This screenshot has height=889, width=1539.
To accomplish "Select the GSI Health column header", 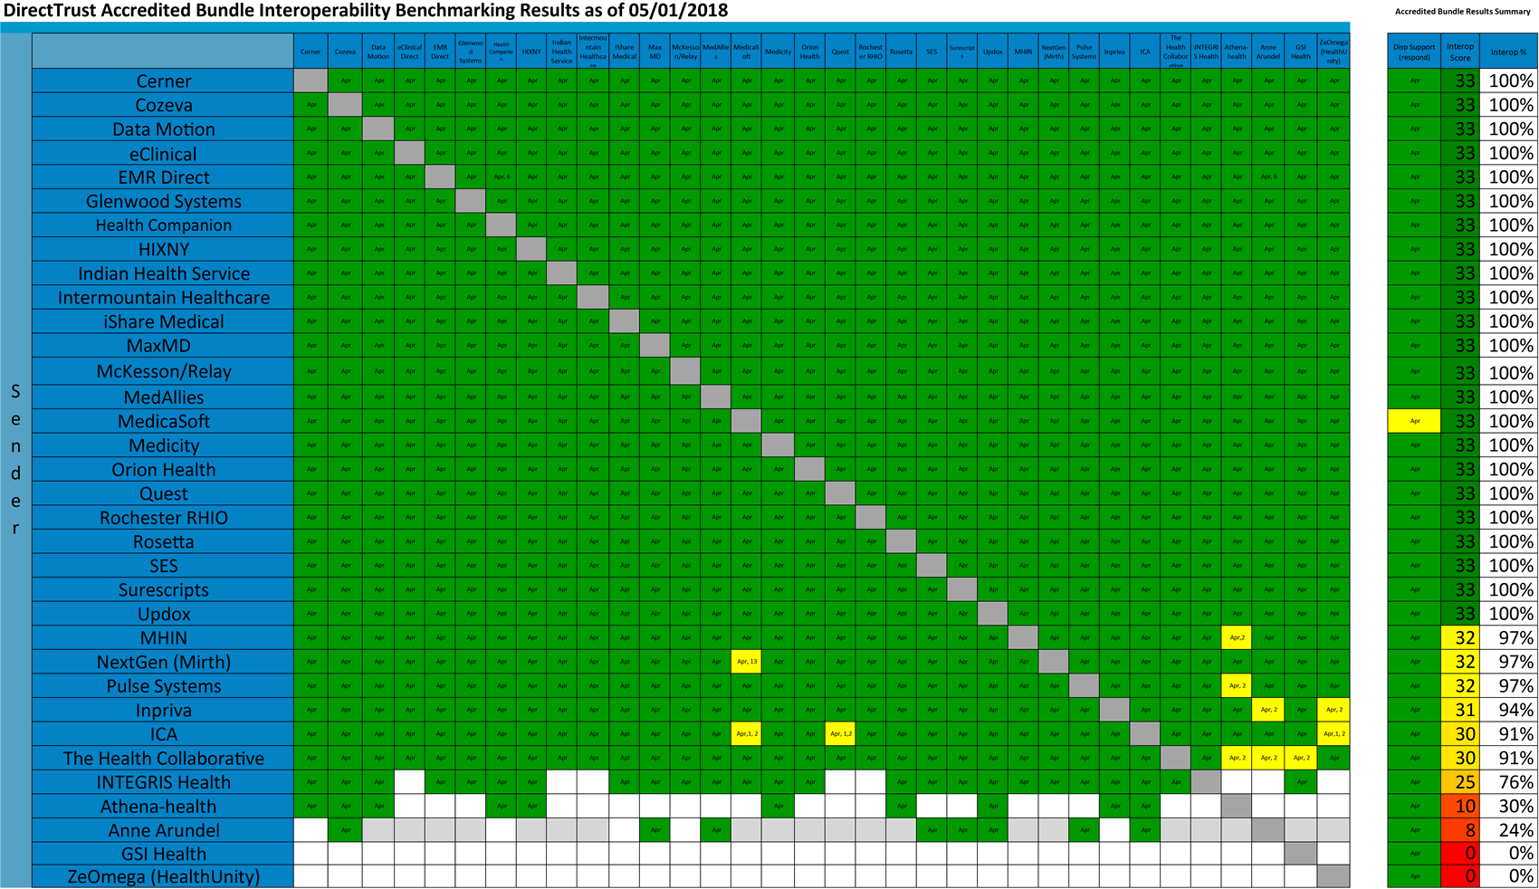I will click(x=1301, y=52).
